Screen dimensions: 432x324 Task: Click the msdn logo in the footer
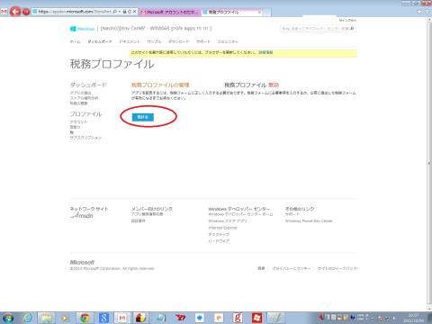[x=82, y=215]
